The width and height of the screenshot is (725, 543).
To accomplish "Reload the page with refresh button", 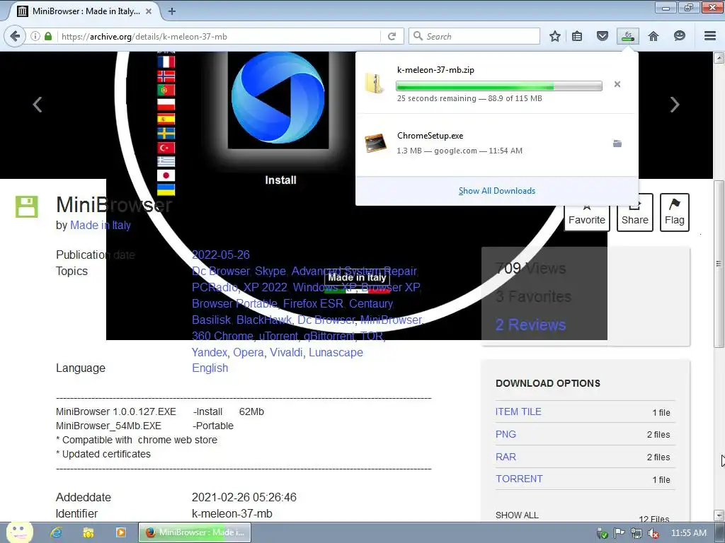I will pyautogui.click(x=392, y=36).
